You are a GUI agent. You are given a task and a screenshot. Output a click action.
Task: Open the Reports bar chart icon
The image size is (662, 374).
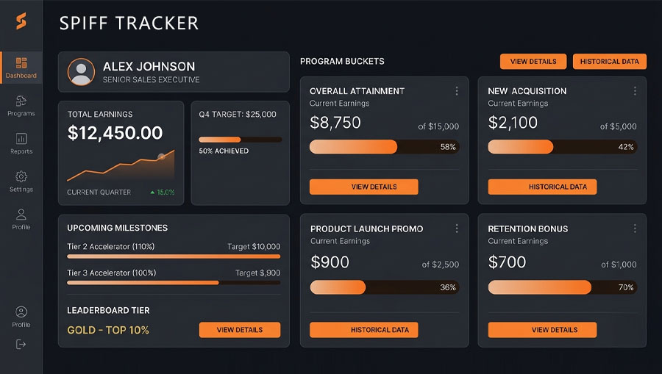click(x=21, y=139)
